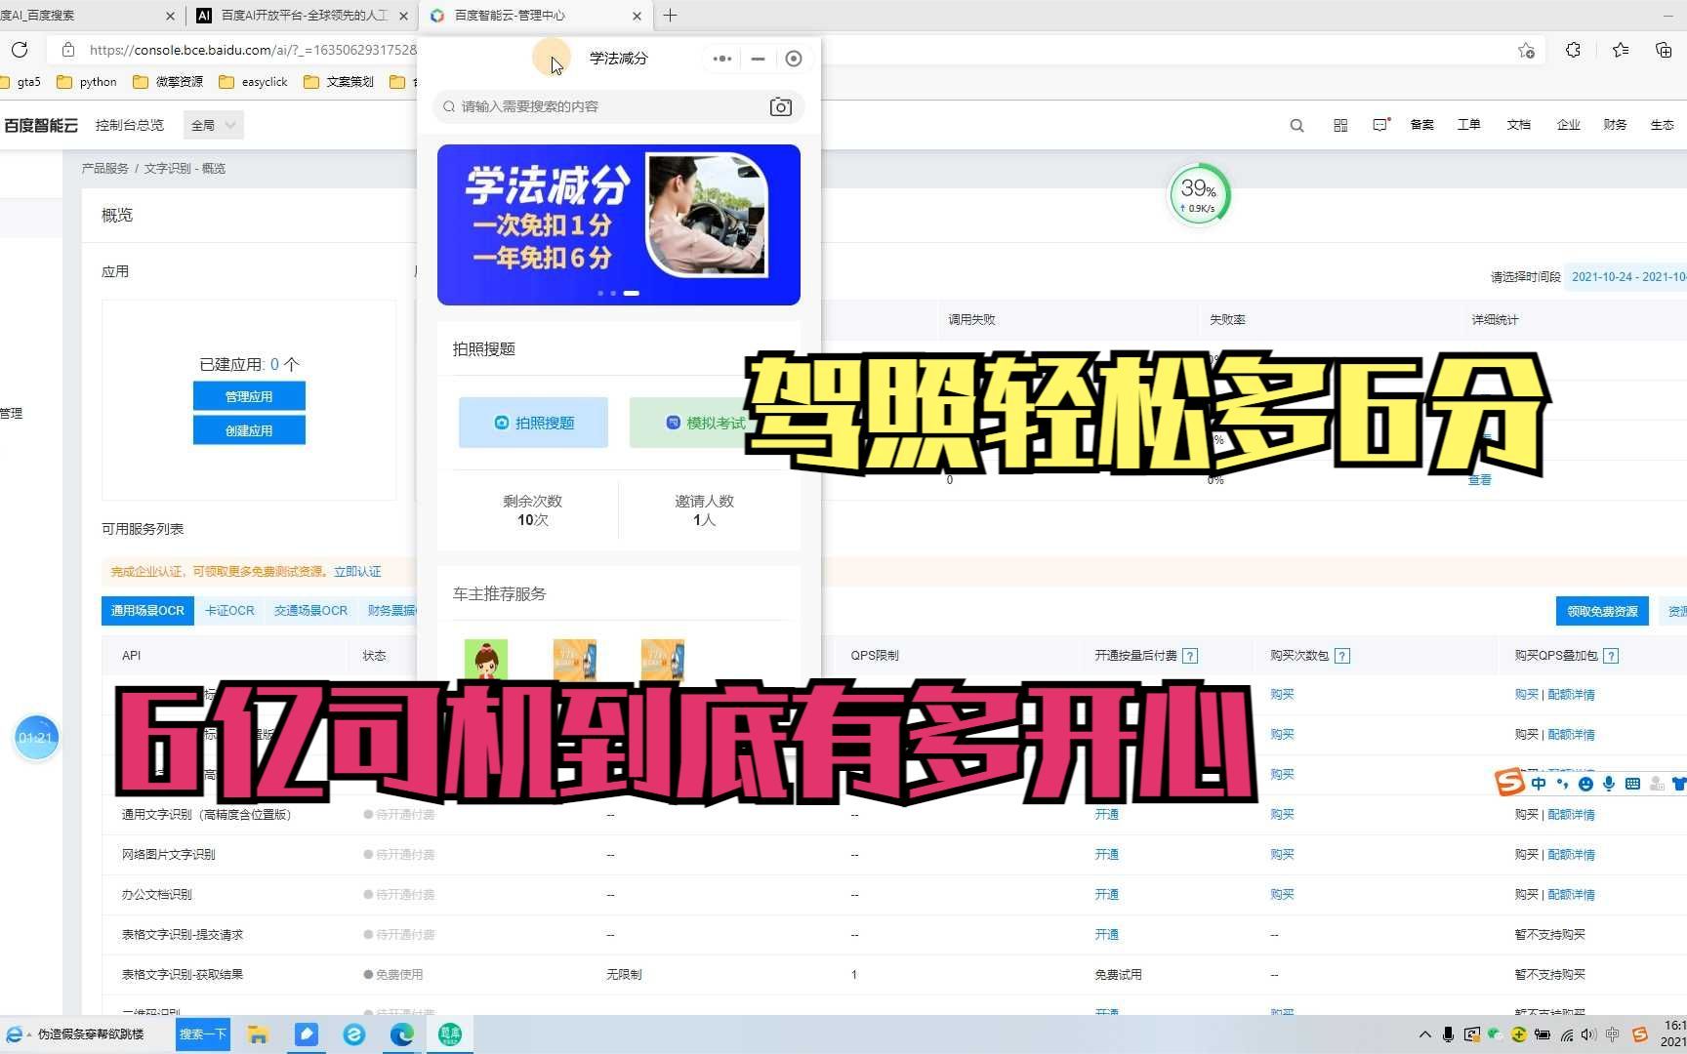
Task: Click the search magnifier in Baidu Cloud navbar
Action: [1296, 125]
